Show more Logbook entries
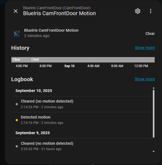Viewport: 162px width, 165px height. (145, 79)
